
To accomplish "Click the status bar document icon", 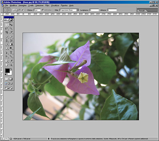I will [11, 139].
